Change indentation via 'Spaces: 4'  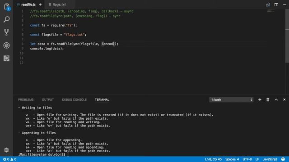(232, 159)
